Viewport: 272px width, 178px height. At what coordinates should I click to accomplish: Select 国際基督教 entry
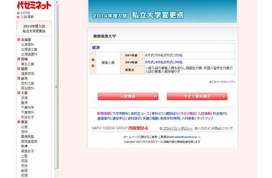pos(29,142)
